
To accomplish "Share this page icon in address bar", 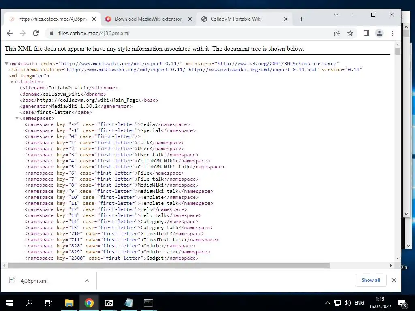I will coord(337,33).
